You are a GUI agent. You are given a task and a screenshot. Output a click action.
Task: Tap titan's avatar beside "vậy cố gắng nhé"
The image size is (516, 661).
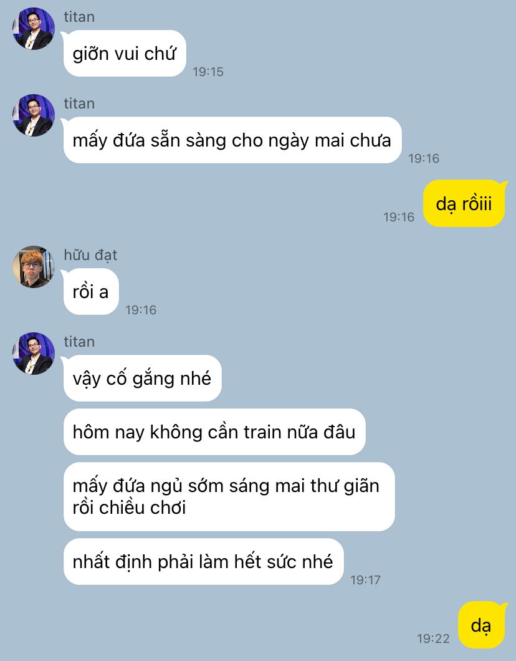click(34, 354)
